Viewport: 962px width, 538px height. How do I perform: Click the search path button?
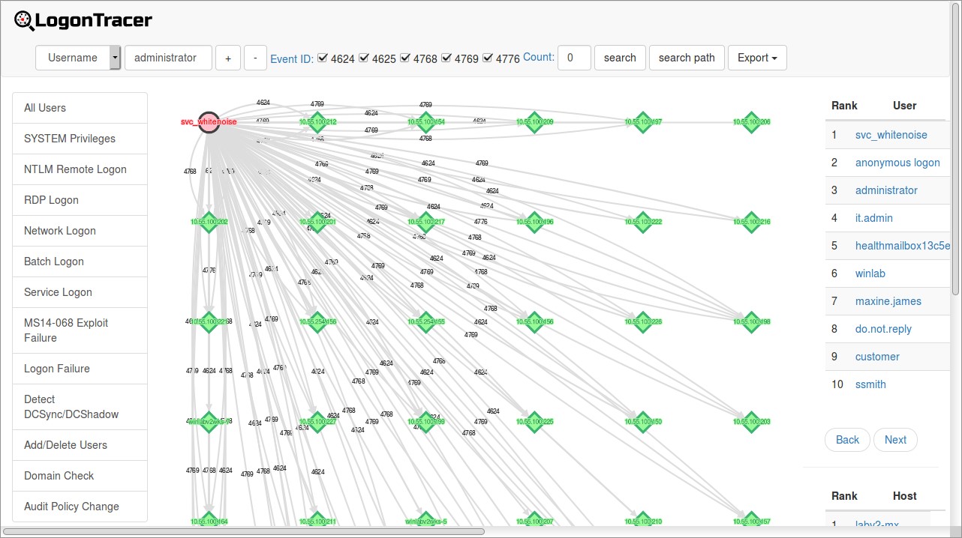[x=686, y=58]
